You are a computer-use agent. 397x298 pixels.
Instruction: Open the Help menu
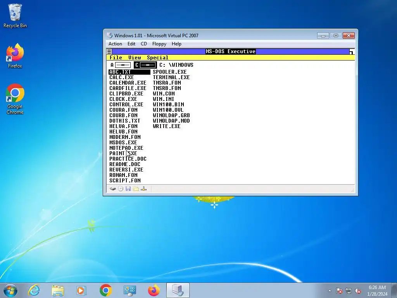(176, 44)
